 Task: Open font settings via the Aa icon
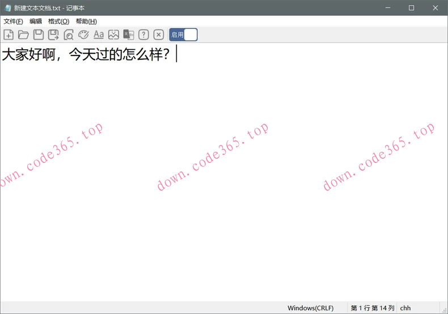[x=99, y=35]
